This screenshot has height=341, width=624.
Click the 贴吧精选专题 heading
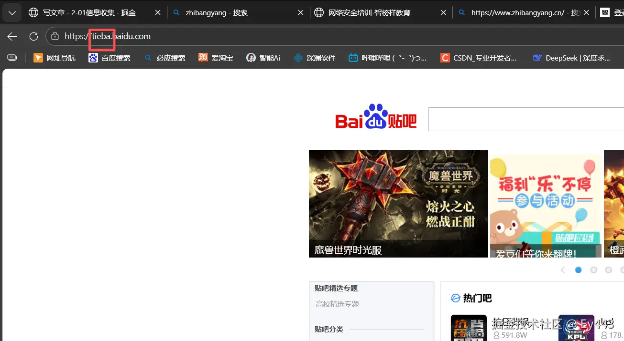(336, 288)
